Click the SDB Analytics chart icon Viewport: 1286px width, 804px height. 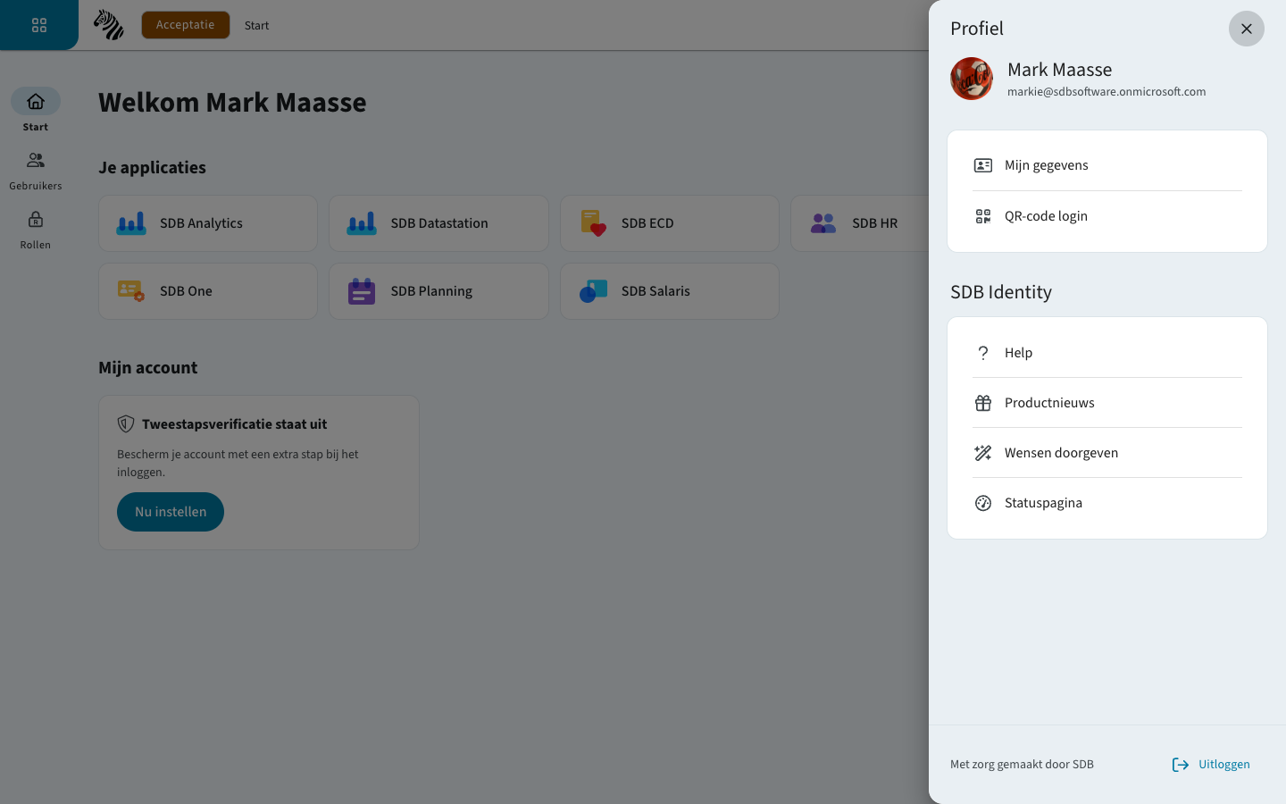tap(131, 223)
